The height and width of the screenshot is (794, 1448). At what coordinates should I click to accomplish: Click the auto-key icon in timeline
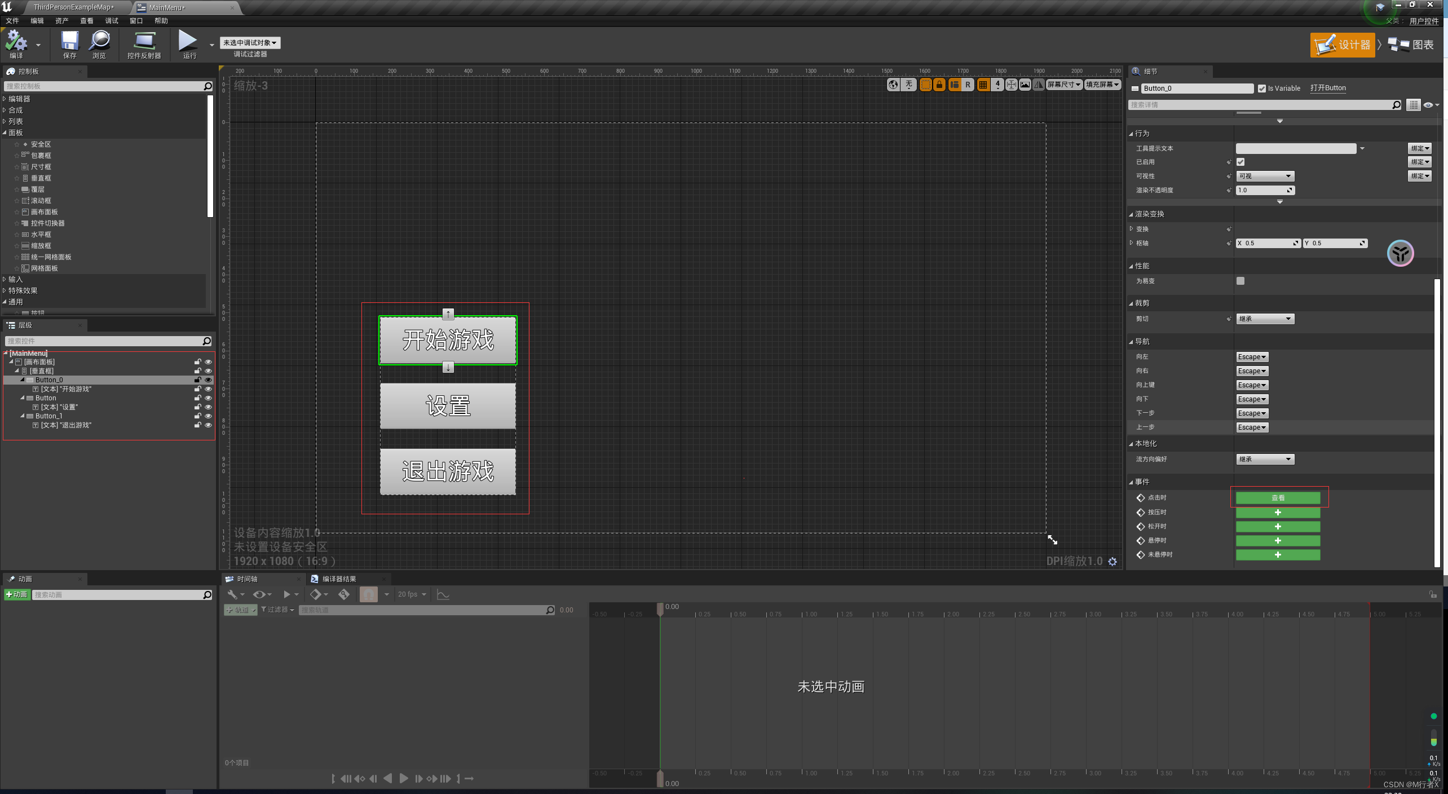(344, 594)
